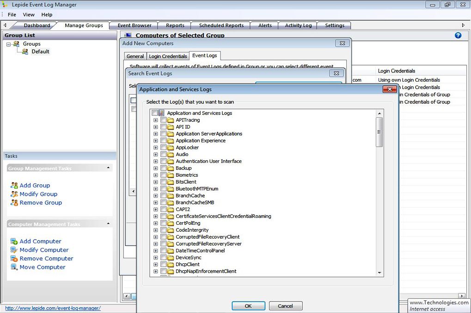Open the File menu
The image size is (471, 313).
tap(12, 14)
